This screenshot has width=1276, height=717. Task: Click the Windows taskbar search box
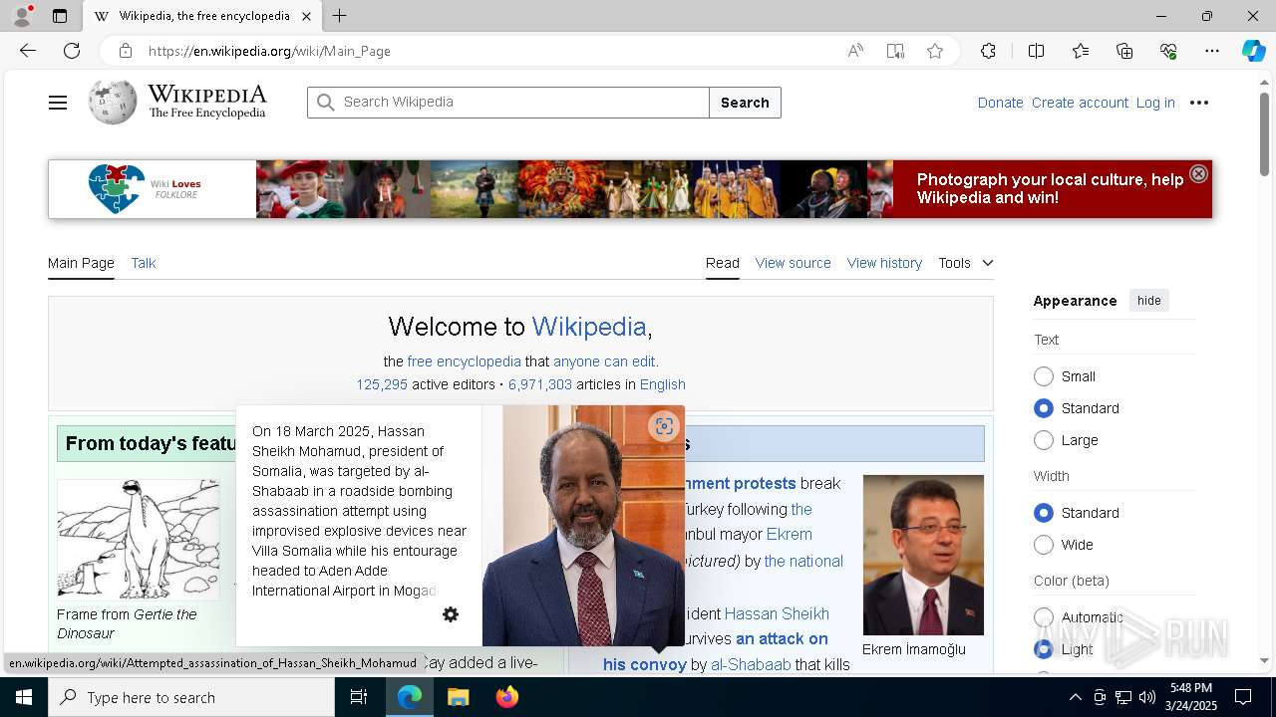[x=191, y=697]
